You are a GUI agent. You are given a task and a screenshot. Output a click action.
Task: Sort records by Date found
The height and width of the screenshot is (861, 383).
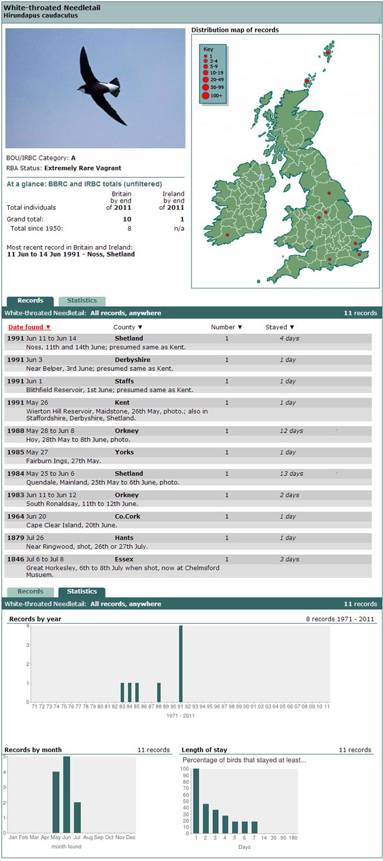pos(29,327)
